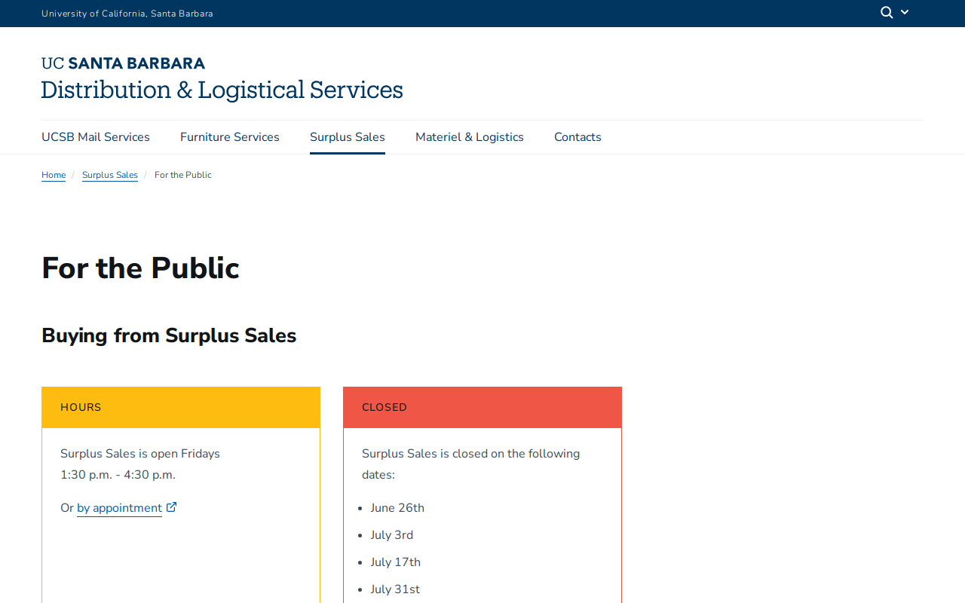
Task: Click the July 31st list item
Action: [x=395, y=589]
